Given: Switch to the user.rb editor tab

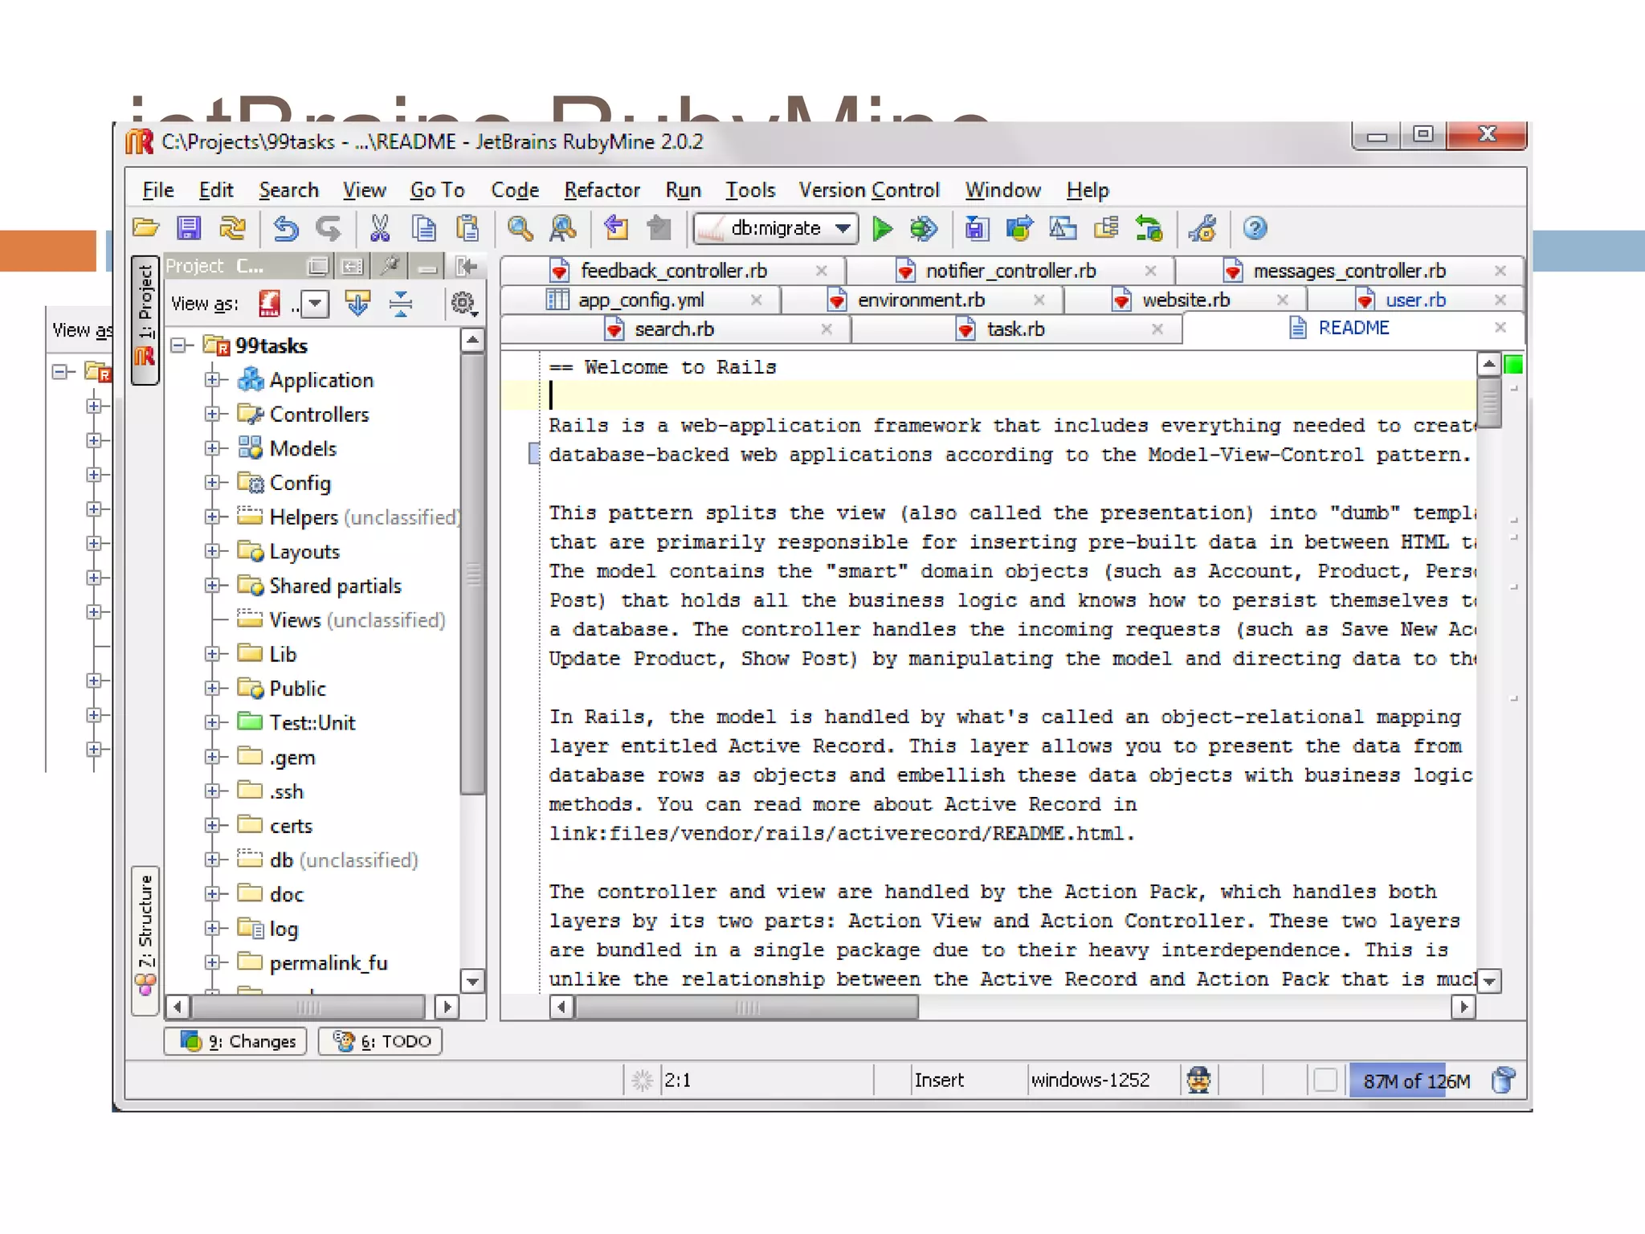Looking at the screenshot, I should click(1414, 300).
